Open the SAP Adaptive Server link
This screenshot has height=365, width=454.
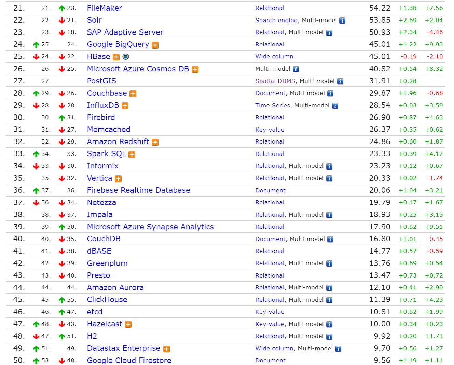(x=125, y=32)
